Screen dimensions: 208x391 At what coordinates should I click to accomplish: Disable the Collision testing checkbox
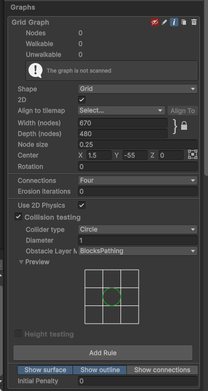click(x=18, y=217)
